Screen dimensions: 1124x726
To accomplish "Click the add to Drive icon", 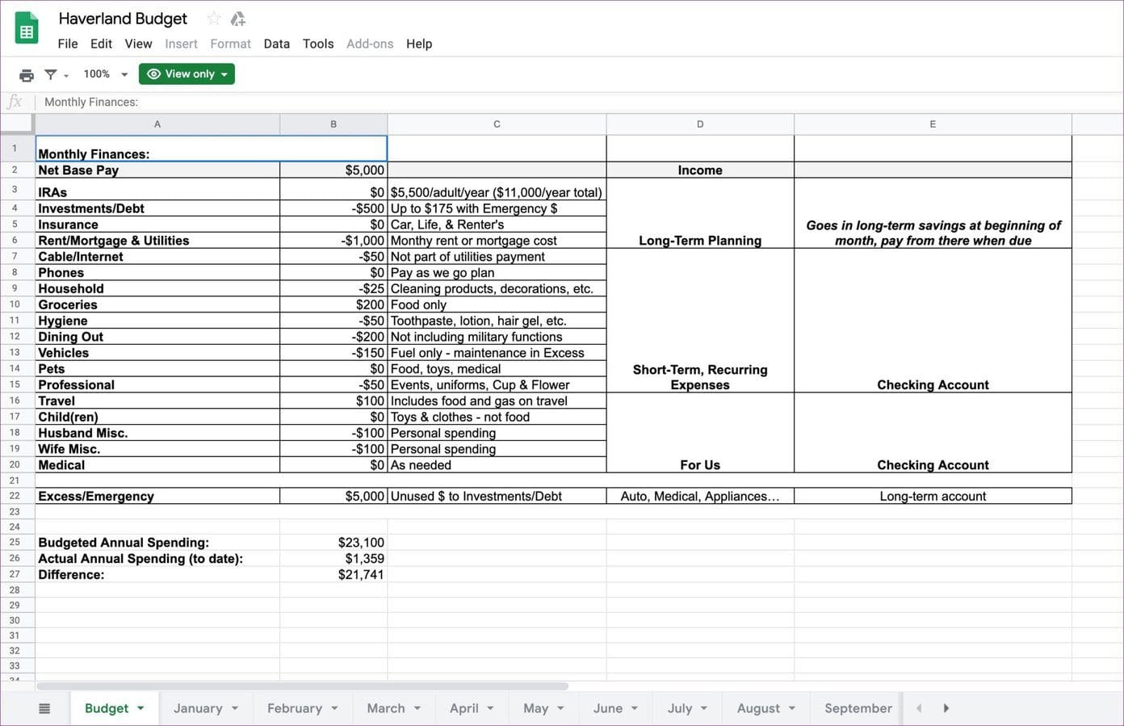I will (x=237, y=19).
